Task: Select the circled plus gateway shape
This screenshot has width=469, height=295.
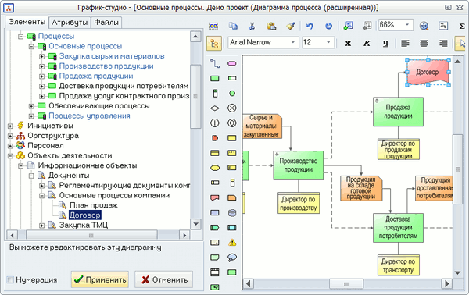Action: click(x=215, y=123)
